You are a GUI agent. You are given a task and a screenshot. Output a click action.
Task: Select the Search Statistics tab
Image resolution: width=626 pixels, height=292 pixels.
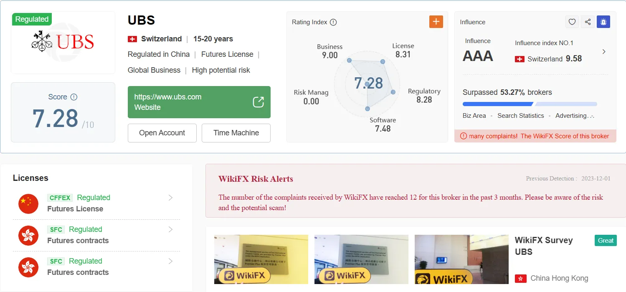(521, 116)
